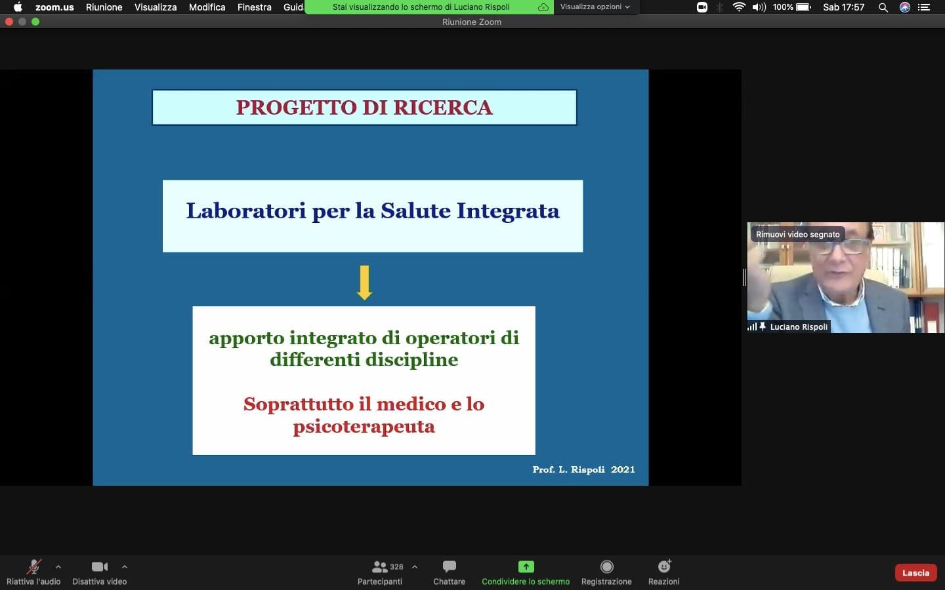
Task: Open Visualizza opzioni dropdown
Action: (595, 7)
